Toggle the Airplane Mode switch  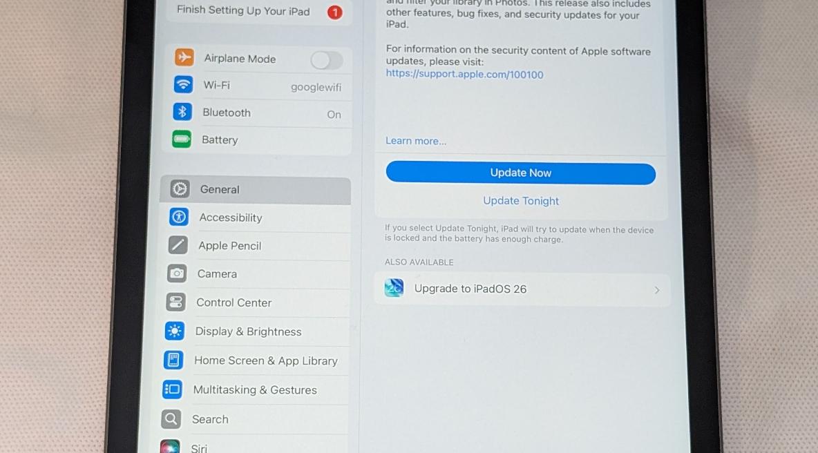point(327,61)
